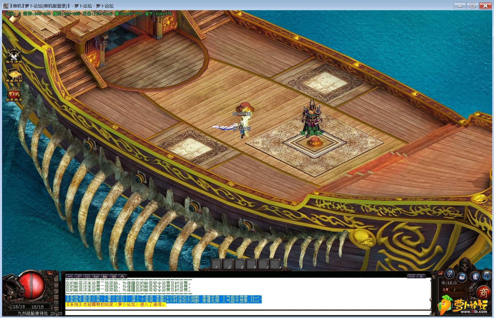Select quick item slot 4
The height and width of the screenshot is (318, 494).
(x=251, y=264)
